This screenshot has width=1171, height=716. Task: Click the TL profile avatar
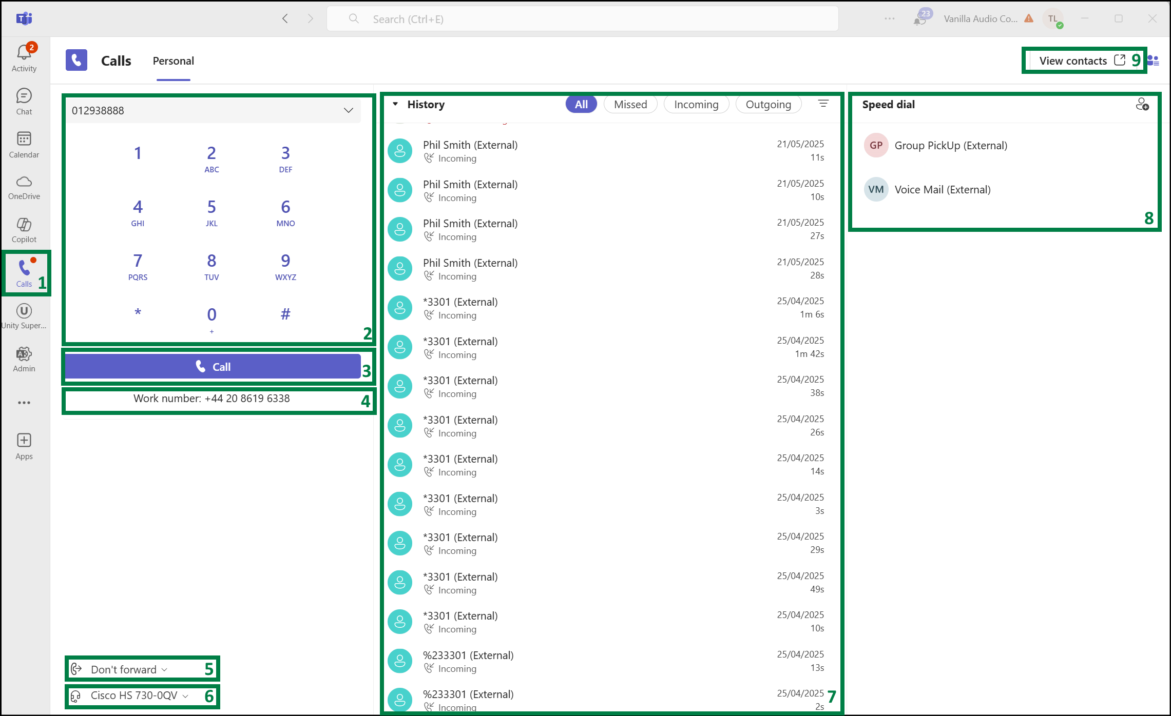(1053, 19)
